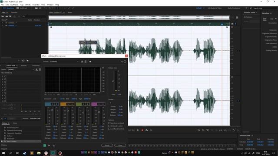This screenshot has height=156, width=278.
Task: Show the spectral pitch display
Action: pyautogui.click(x=40, y=8)
